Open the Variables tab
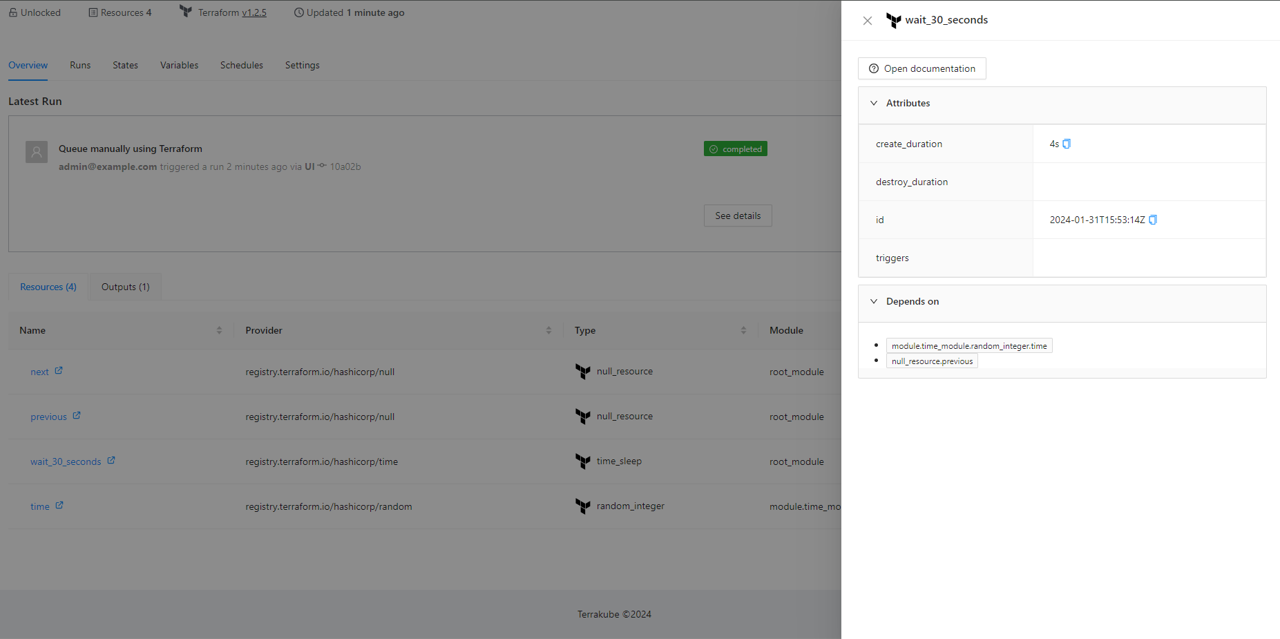Image resolution: width=1280 pixels, height=639 pixels. tap(179, 65)
